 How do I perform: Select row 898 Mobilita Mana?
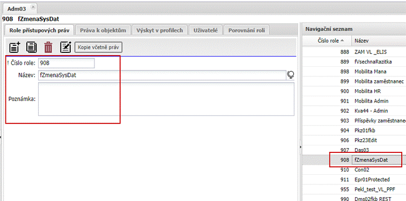point(354,72)
